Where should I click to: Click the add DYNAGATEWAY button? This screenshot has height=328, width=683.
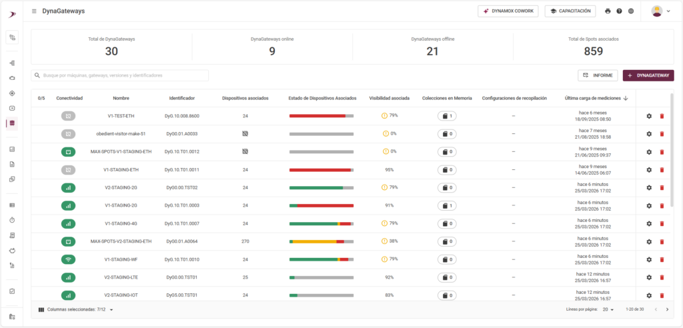pyautogui.click(x=648, y=75)
